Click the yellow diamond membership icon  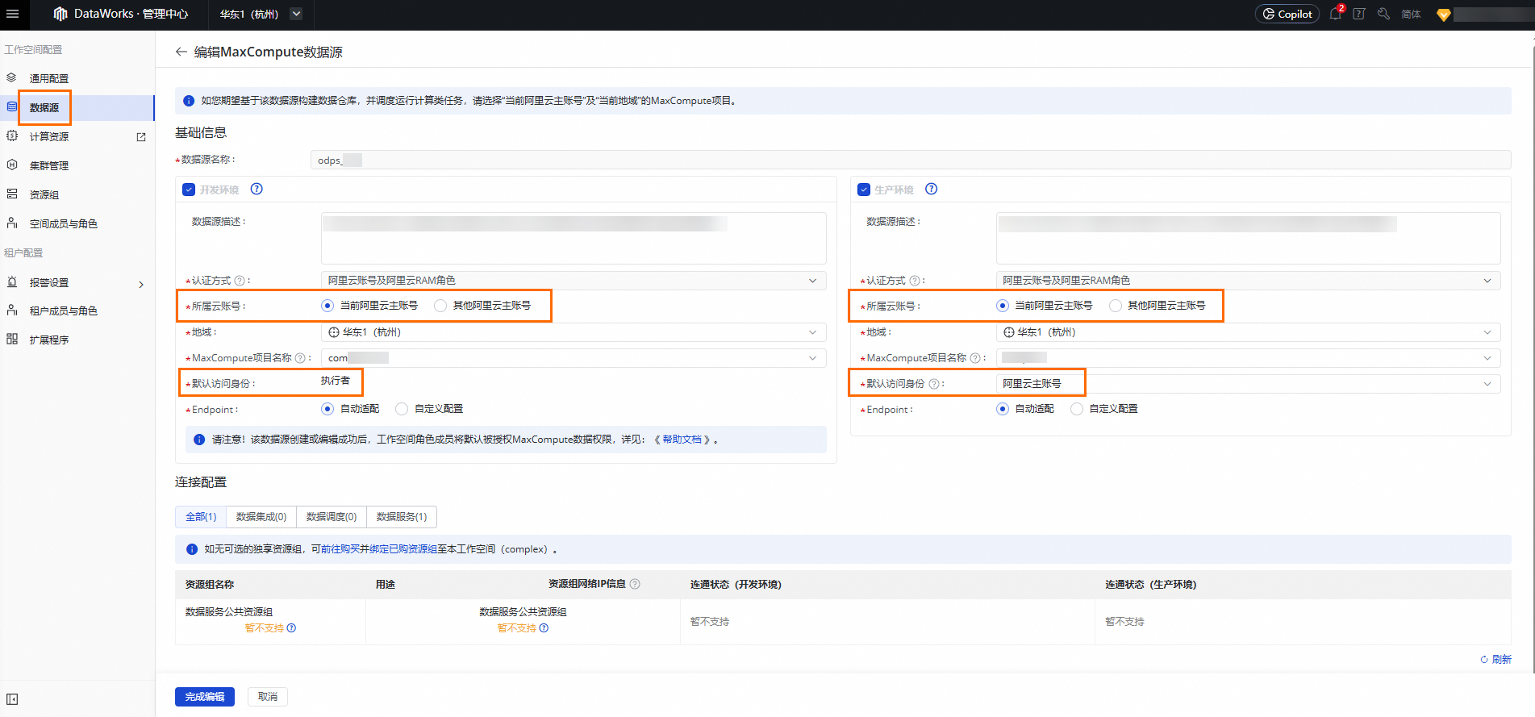point(1444,15)
